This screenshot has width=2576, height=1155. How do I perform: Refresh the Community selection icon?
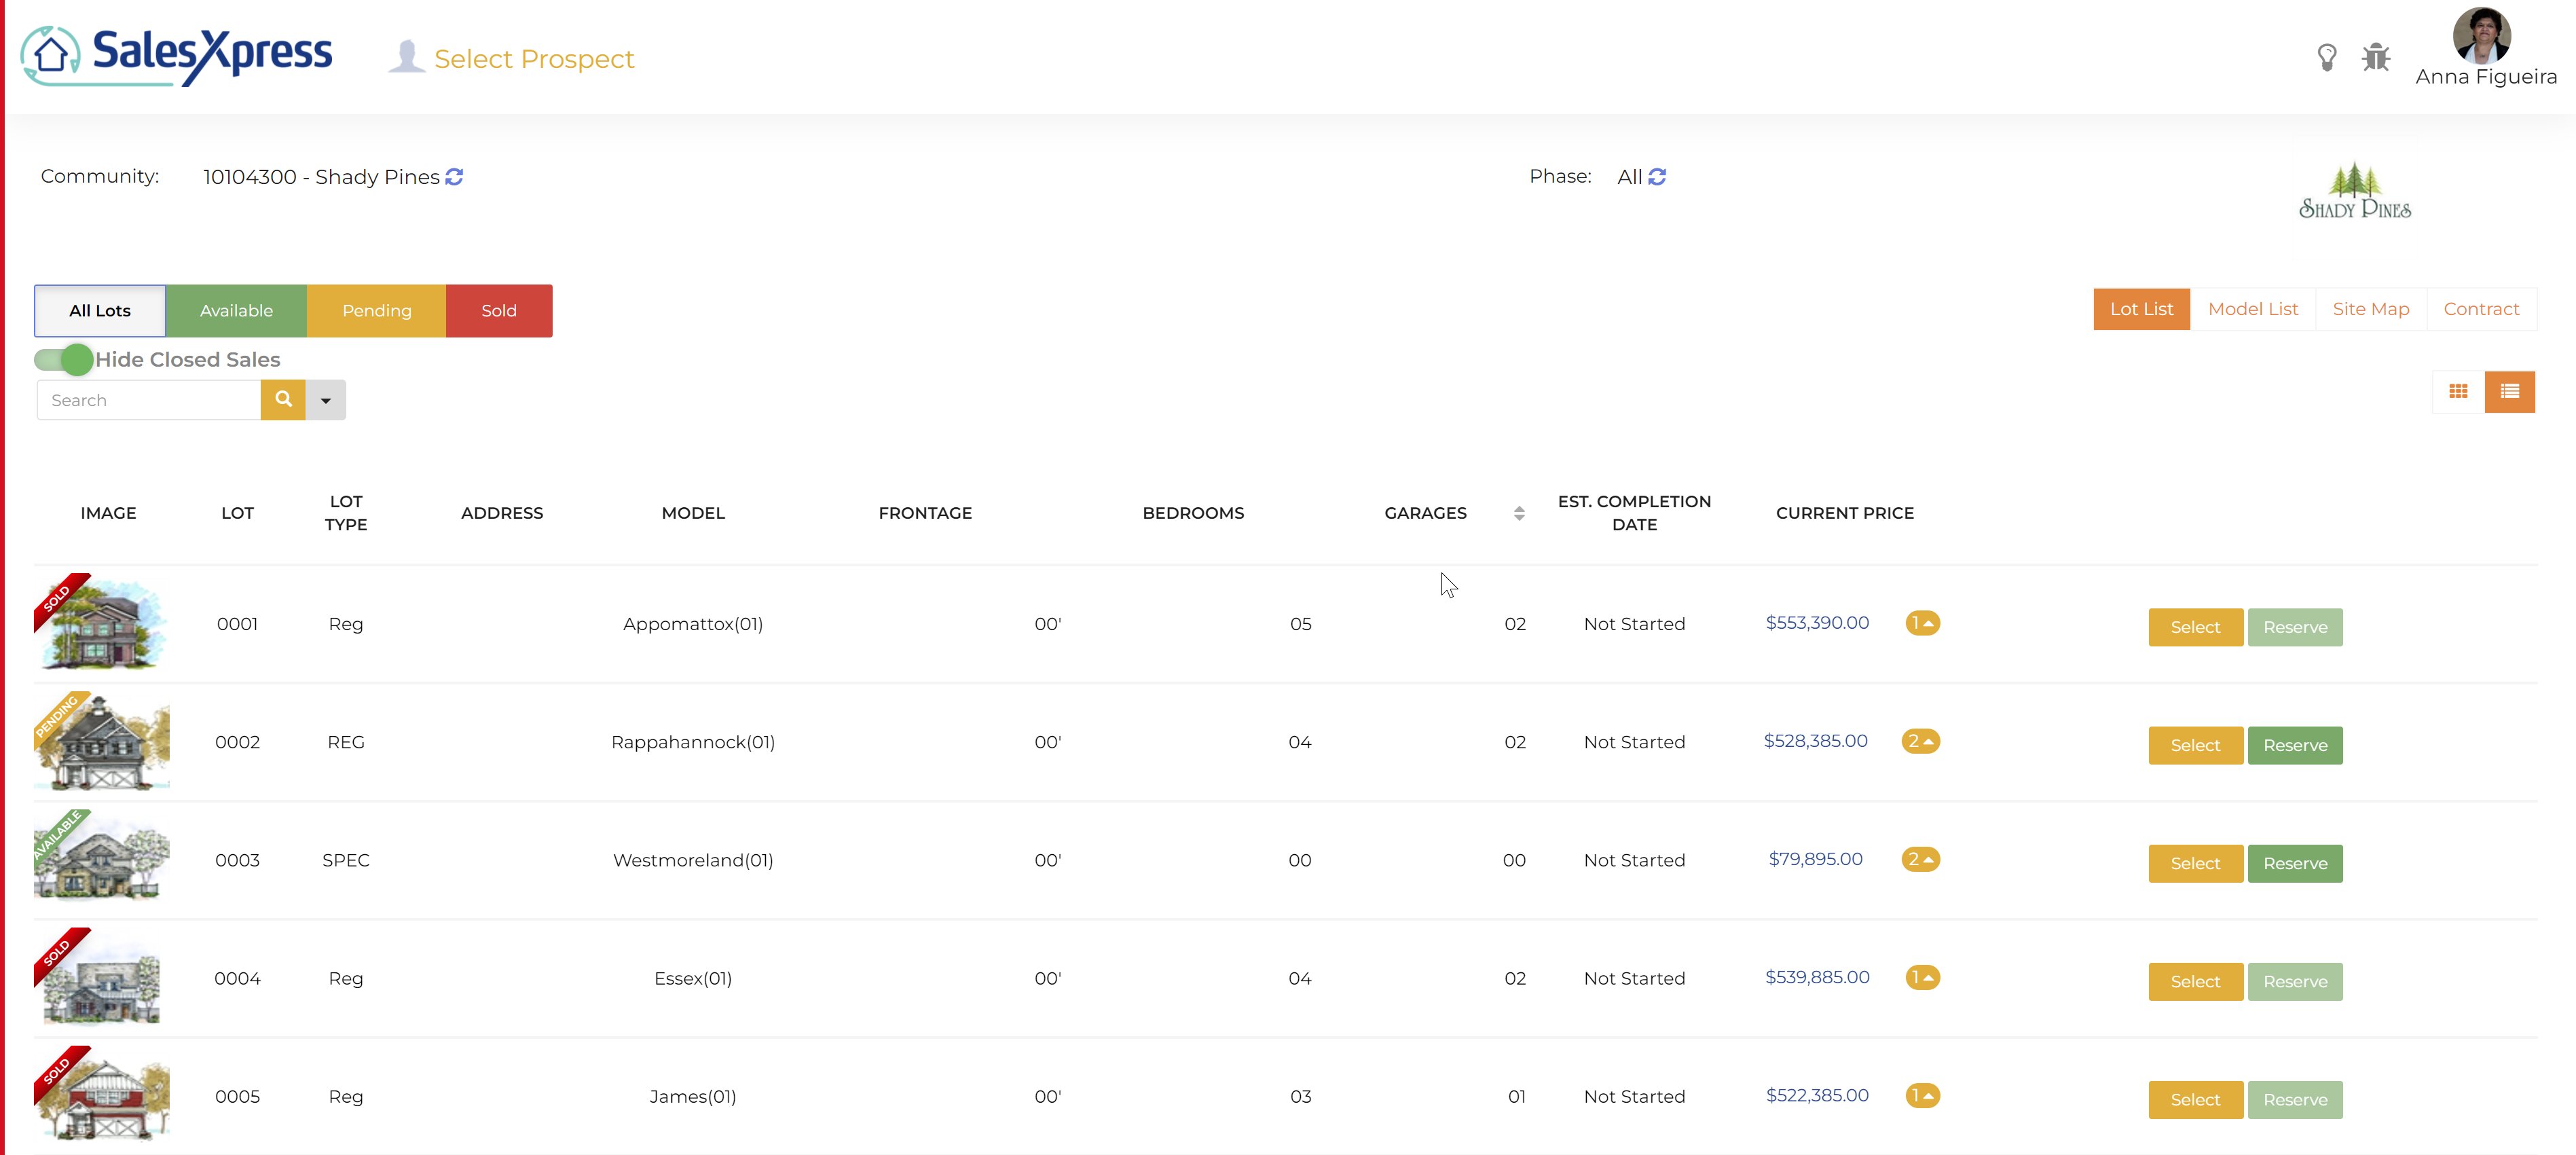tap(455, 177)
